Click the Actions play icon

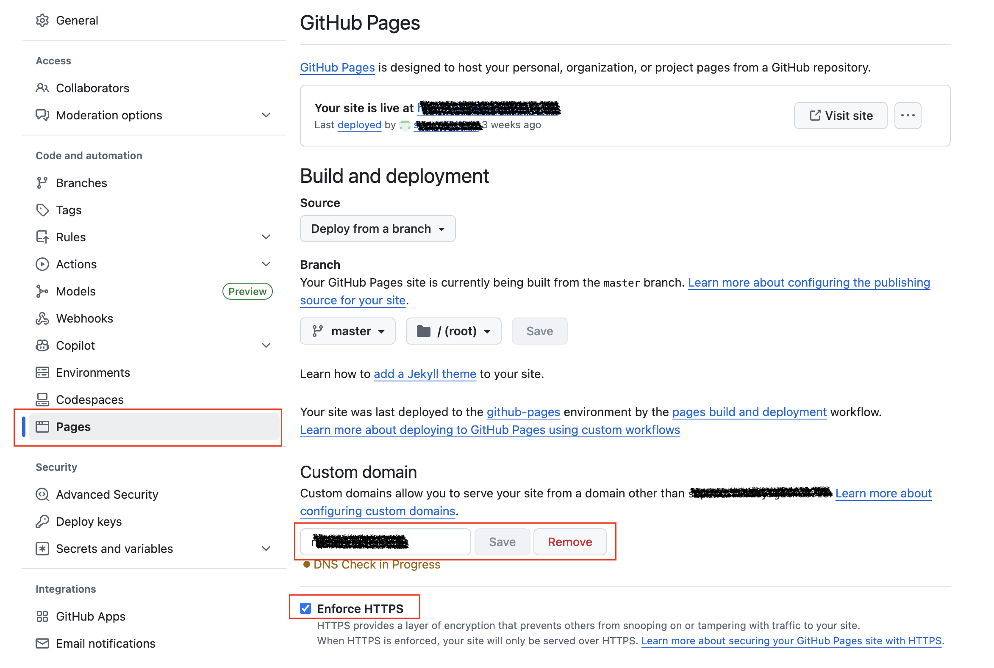42,264
